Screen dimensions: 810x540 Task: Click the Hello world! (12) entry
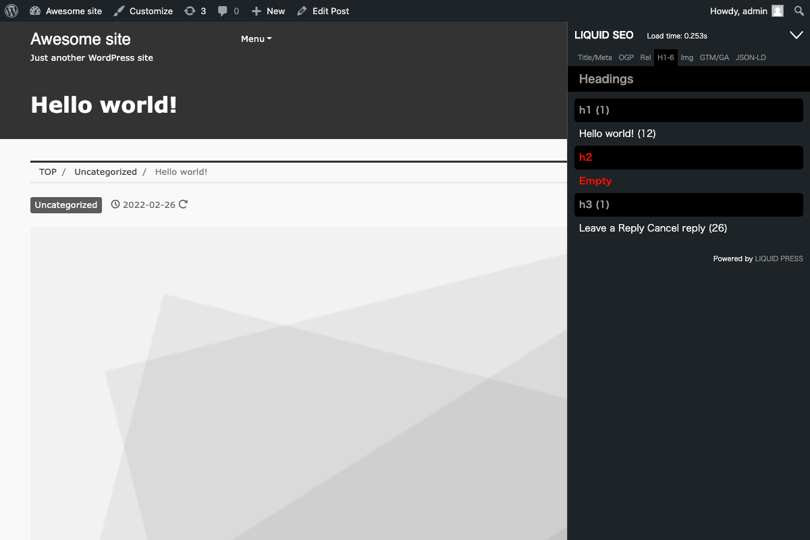pos(618,134)
